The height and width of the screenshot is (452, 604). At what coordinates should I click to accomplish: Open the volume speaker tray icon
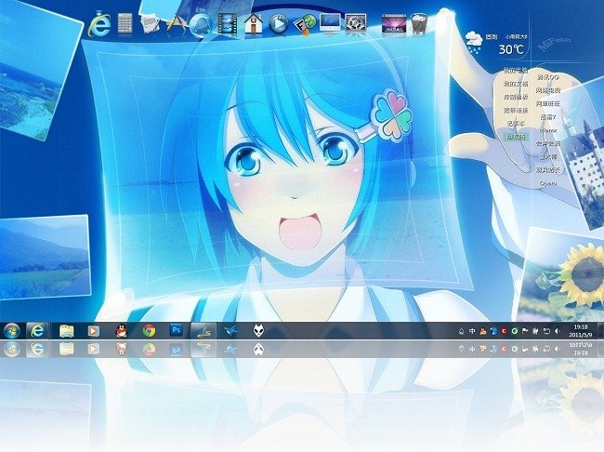(557, 331)
